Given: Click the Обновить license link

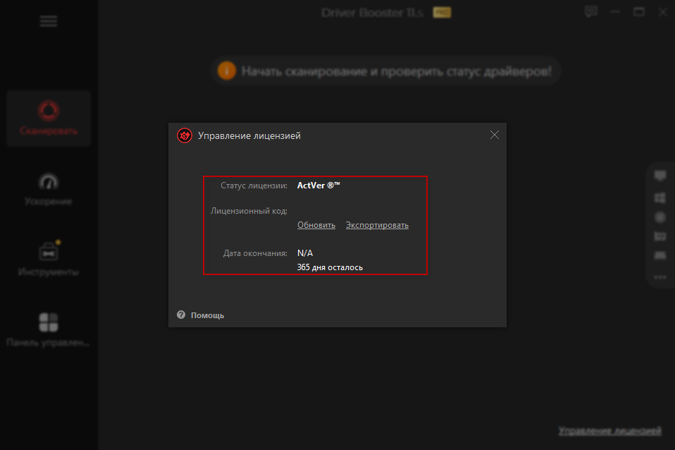Looking at the screenshot, I should coord(316,225).
